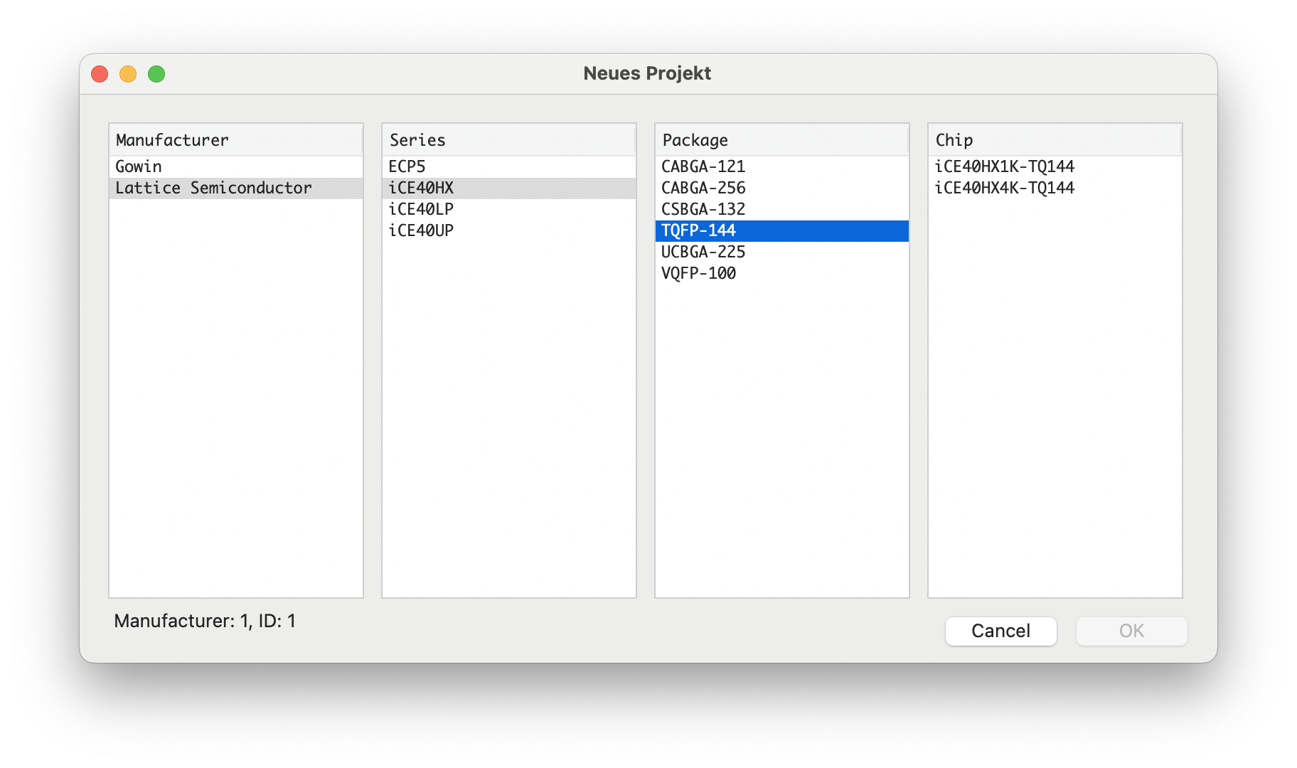
Task: Choose ECP5 in the Series list
Action: click(x=509, y=166)
